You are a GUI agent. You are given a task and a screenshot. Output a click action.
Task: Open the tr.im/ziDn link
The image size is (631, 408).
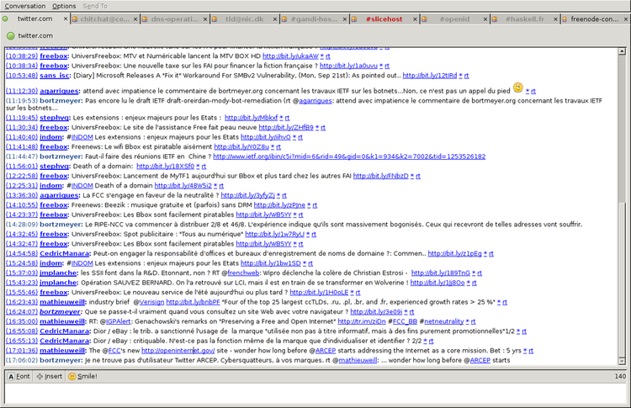pyautogui.click(x=362, y=321)
